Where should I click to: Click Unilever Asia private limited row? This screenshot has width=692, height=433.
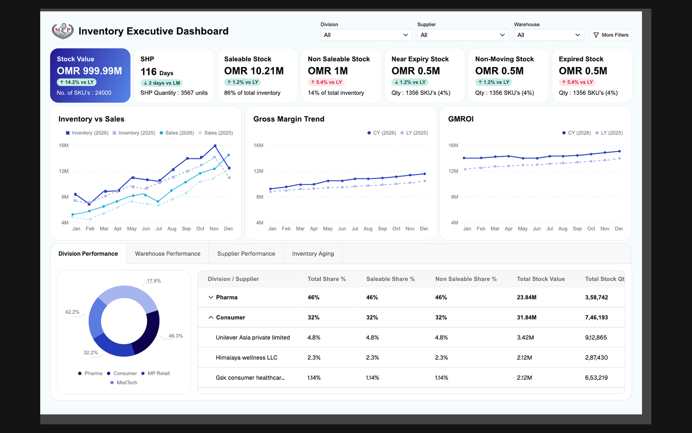[411, 338]
